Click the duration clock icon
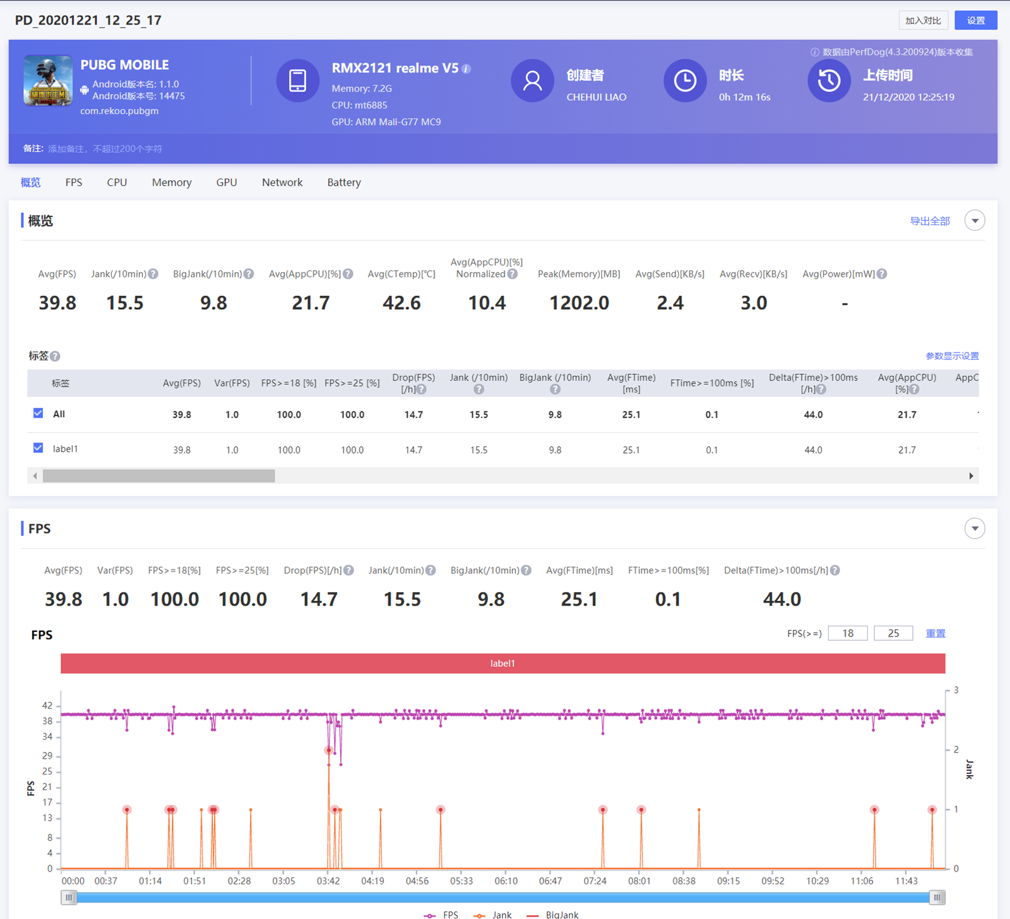 click(x=685, y=81)
